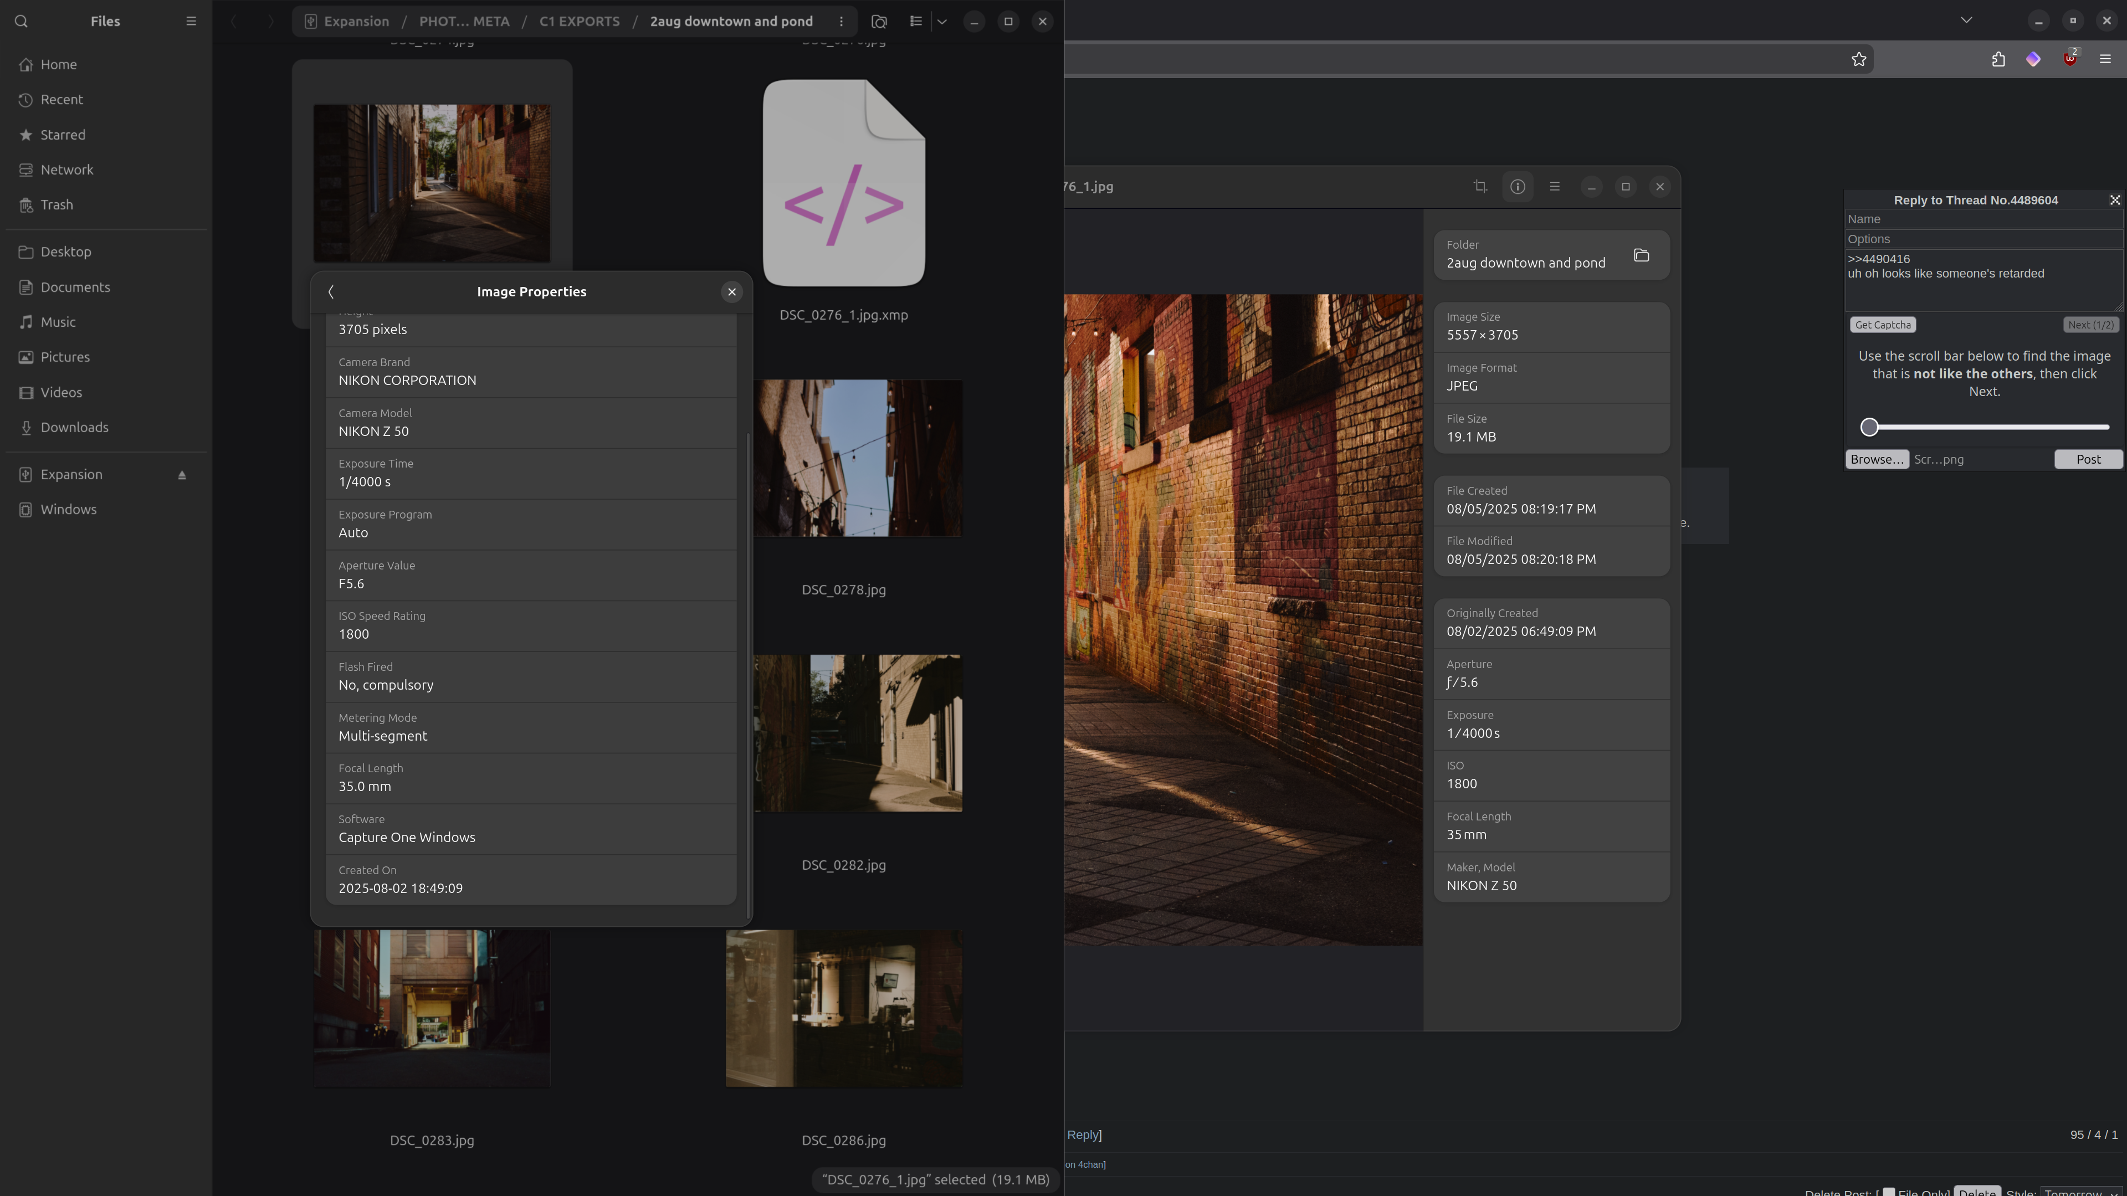
Task: Open the Downloads folder in the sidebar
Action: click(x=74, y=428)
